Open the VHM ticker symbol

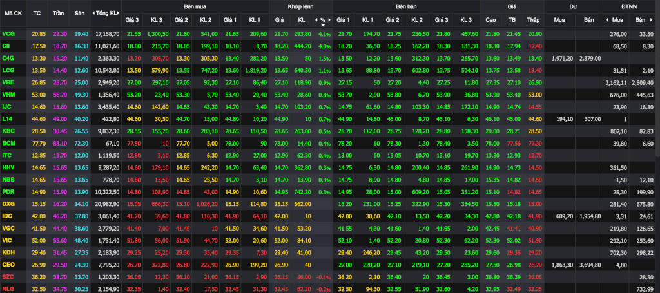pyautogui.click(x=8, y=94)
